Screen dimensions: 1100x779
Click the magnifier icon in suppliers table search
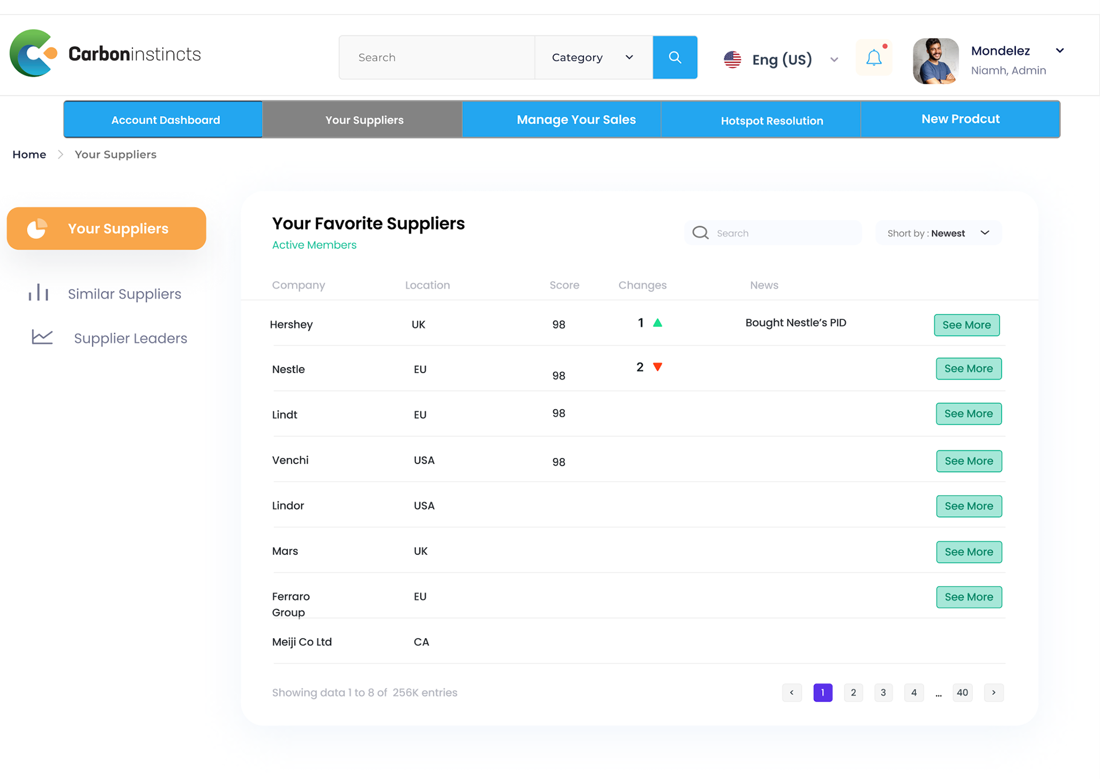pyautogui.click(x=700, y=232)
